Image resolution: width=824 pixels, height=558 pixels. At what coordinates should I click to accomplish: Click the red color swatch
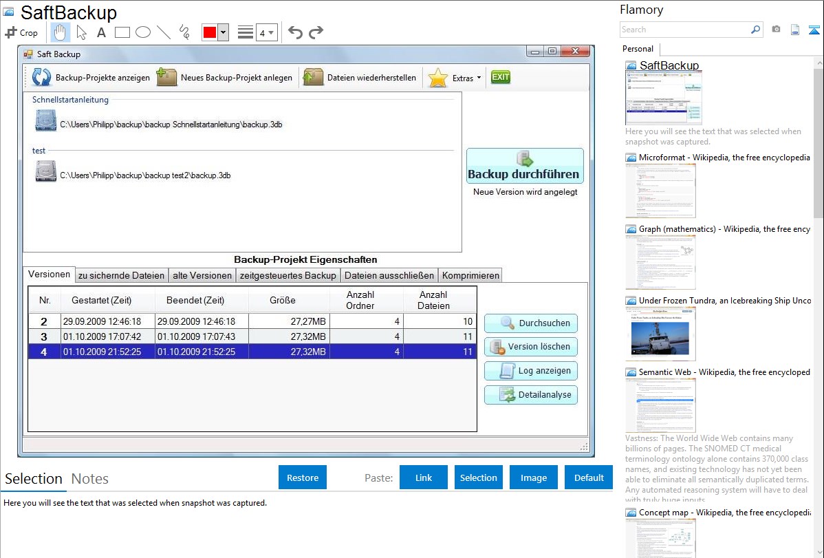pyautogui.click(x=210, y=32)
